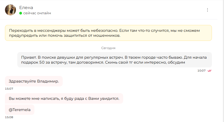Open the three-dot chat options menu
The width and height of the screenshot is (224, 122).
208,10
